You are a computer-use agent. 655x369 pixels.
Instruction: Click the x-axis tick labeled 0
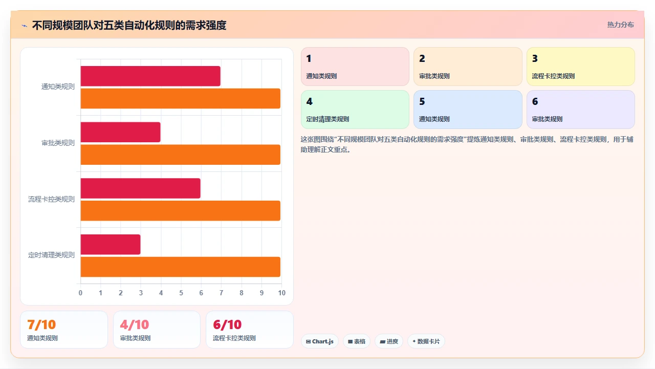80,293
